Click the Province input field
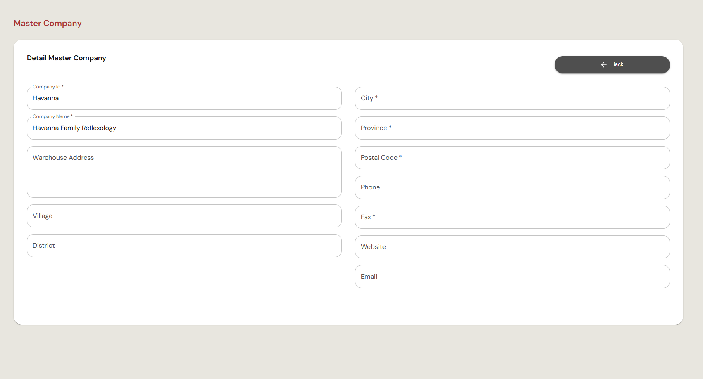The width and height of the screenshot is (703, 379). click(x=512, y=128)
